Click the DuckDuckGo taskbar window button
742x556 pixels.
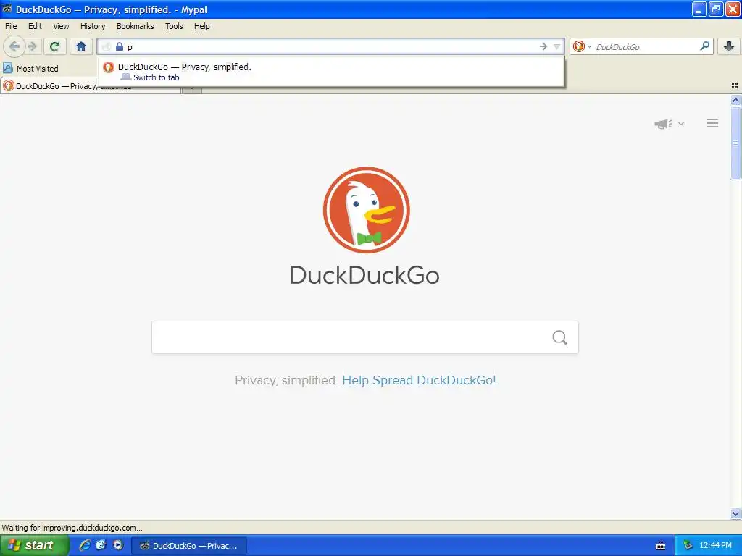pyautogui.click(x=189, y=546)
